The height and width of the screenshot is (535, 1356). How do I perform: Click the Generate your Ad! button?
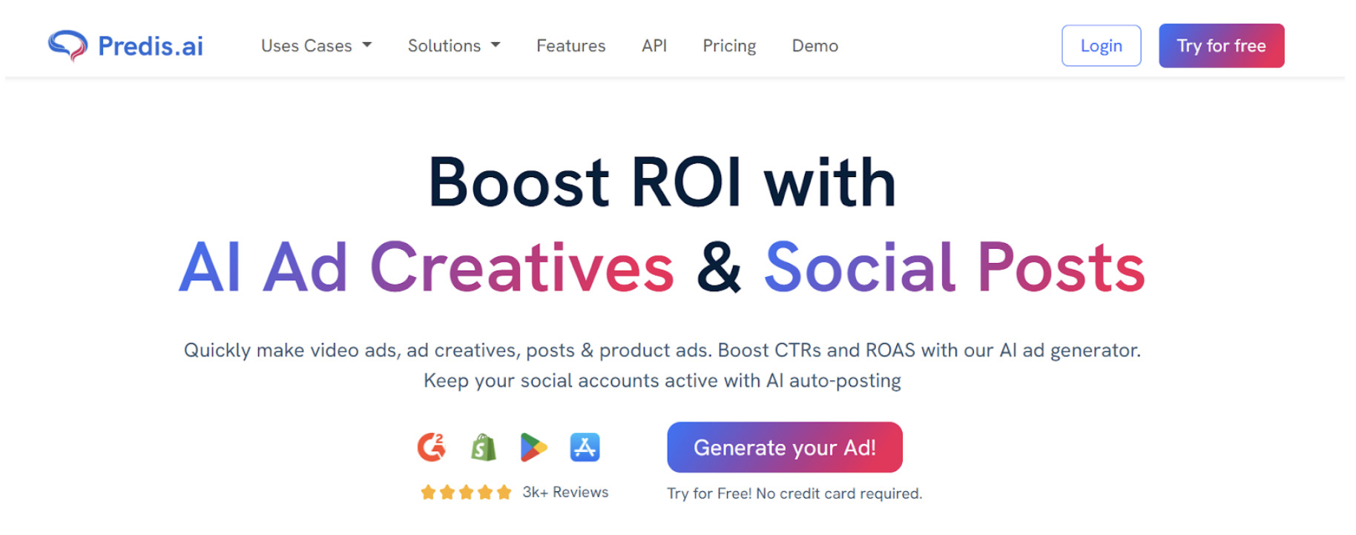click(x=785, y=448)
